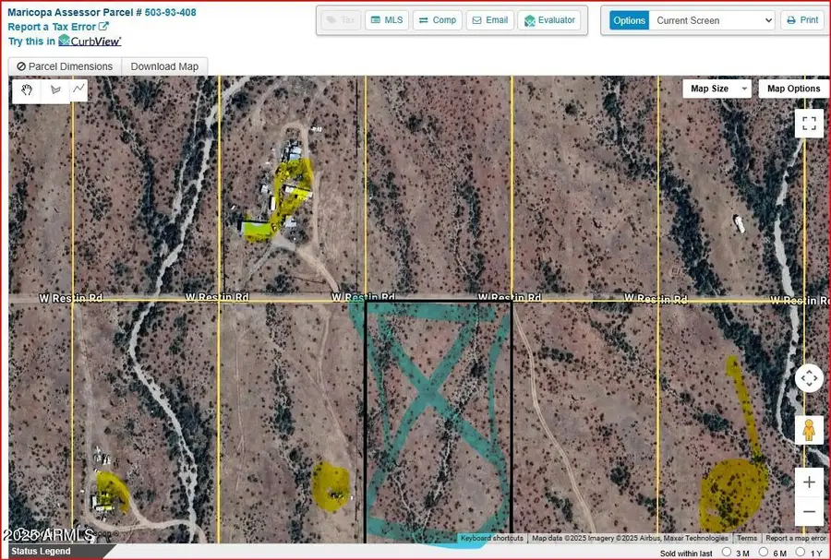Open the Current Screen dropdown

click(711, 19)
